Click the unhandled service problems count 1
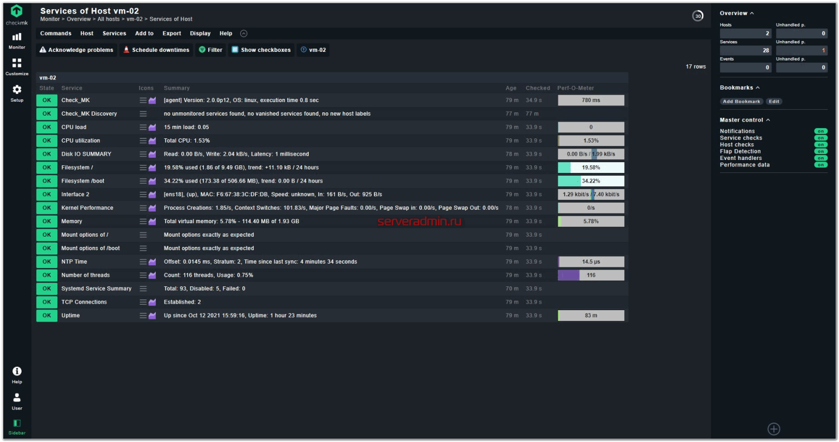Viewport: 839px width, 442px height. click(x=802, y=50)
